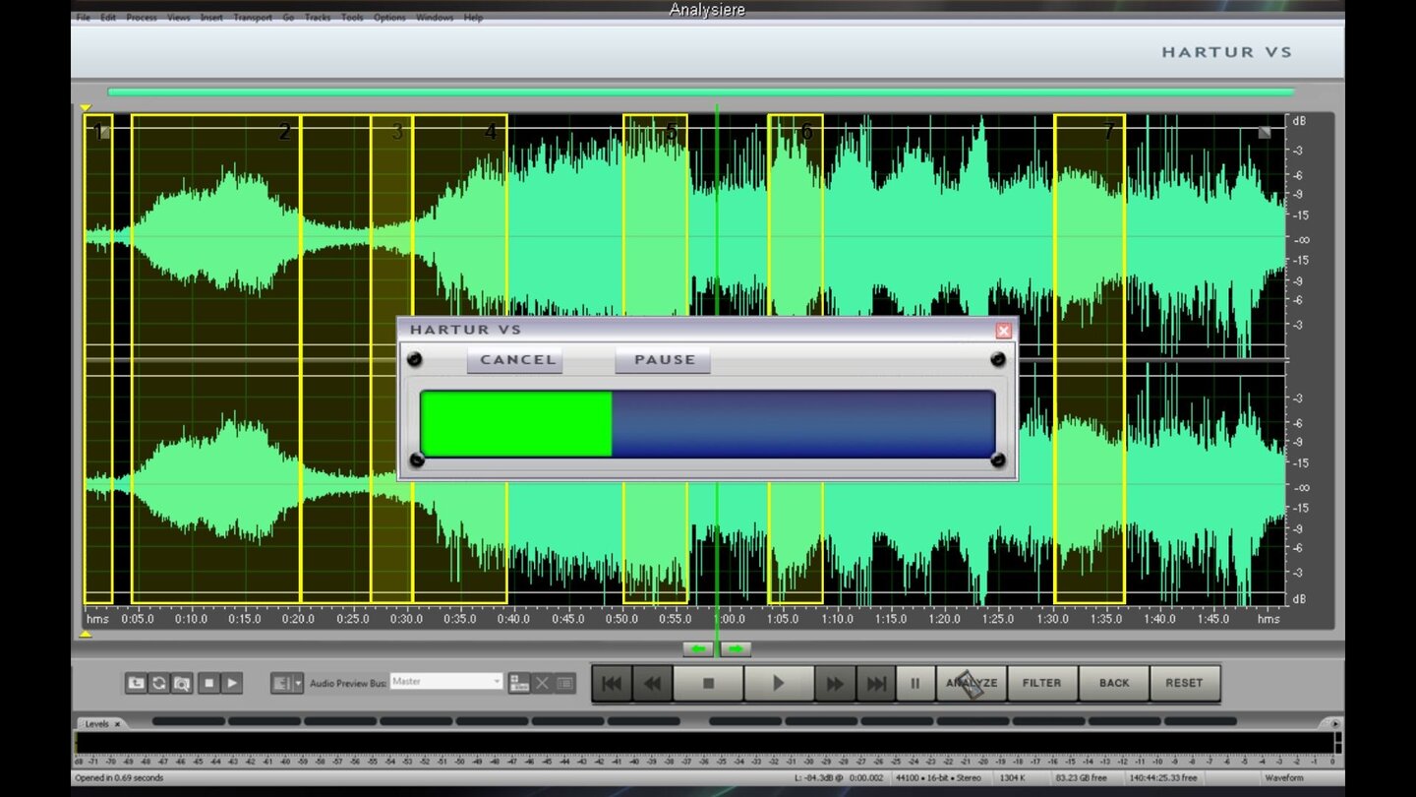
Task: Click the yellow triangle marker below the time ruler
Action: (x=86, y=635)
